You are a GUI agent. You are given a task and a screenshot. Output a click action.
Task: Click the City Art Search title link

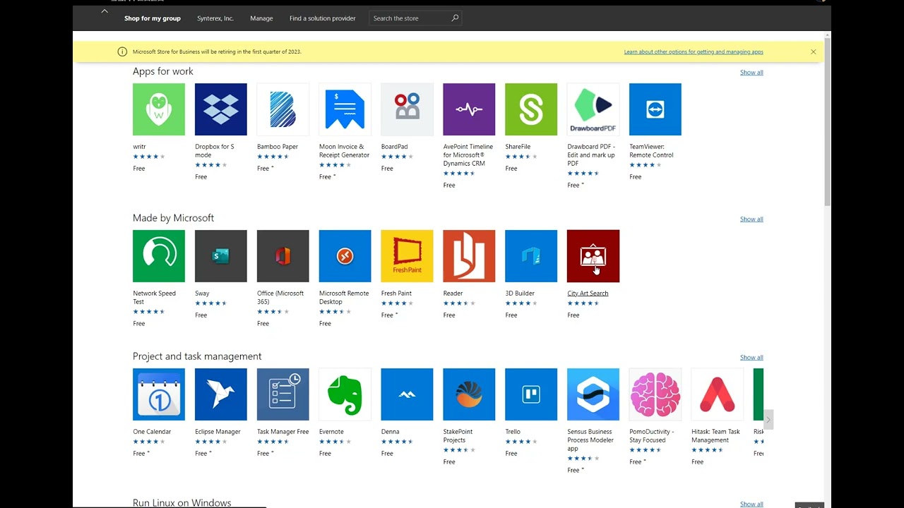click(588, 294)
